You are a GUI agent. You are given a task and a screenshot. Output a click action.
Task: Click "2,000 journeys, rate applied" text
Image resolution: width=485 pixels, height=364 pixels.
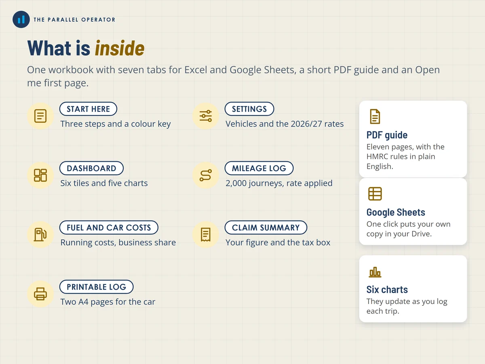click(279, 183)
